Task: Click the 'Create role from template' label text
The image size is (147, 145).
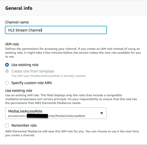Action: 33,71
